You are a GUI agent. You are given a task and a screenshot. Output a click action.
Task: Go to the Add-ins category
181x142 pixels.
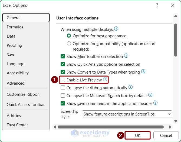(x=26, y=116)
